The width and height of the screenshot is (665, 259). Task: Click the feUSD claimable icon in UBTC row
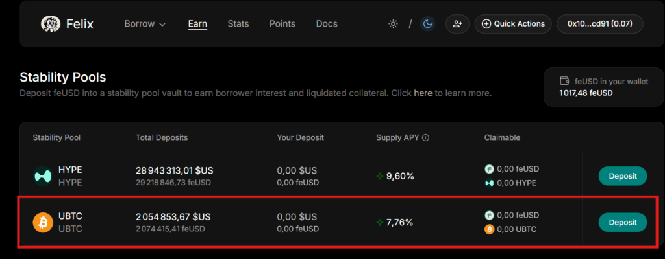click(490, 215)
